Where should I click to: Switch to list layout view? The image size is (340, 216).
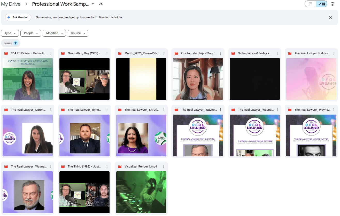tap(310, 4)
